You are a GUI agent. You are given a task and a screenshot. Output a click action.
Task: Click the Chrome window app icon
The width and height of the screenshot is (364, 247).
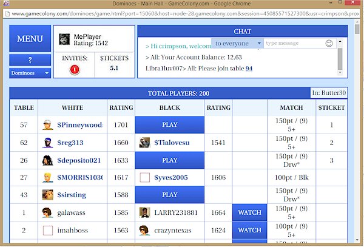6,3
